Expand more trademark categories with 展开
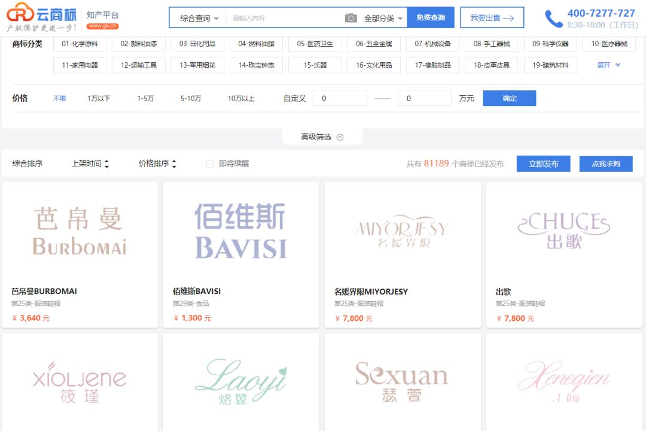646x431 pixels. [608, 65]
